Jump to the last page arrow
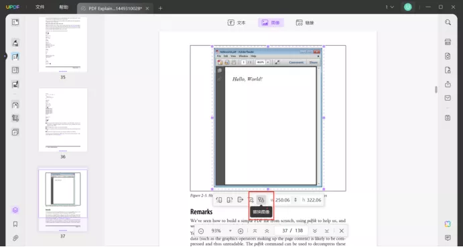This screenshot has height=247, width=463. pyautogui.click(x=327, y=231)
